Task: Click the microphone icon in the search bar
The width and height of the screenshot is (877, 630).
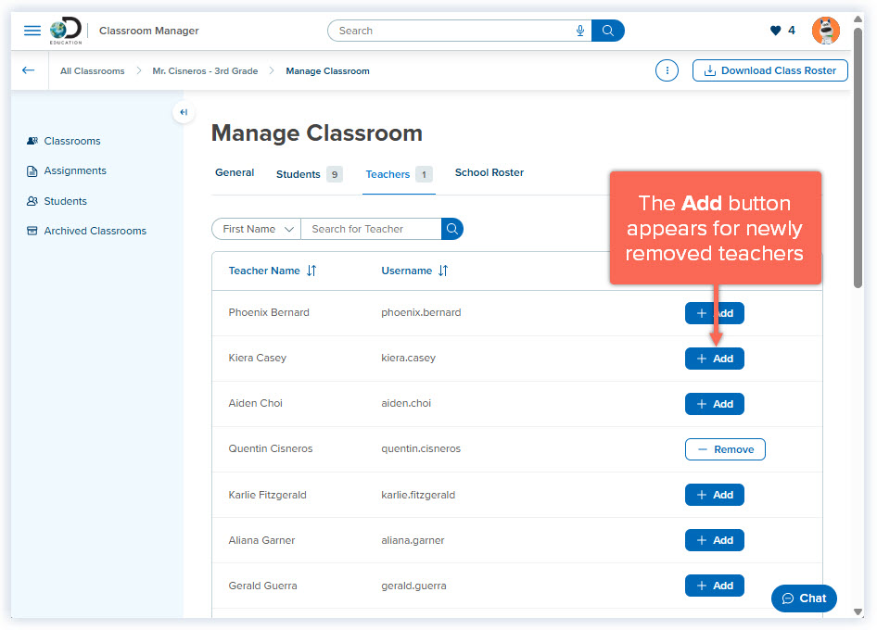Action: [x=579, y=30]
